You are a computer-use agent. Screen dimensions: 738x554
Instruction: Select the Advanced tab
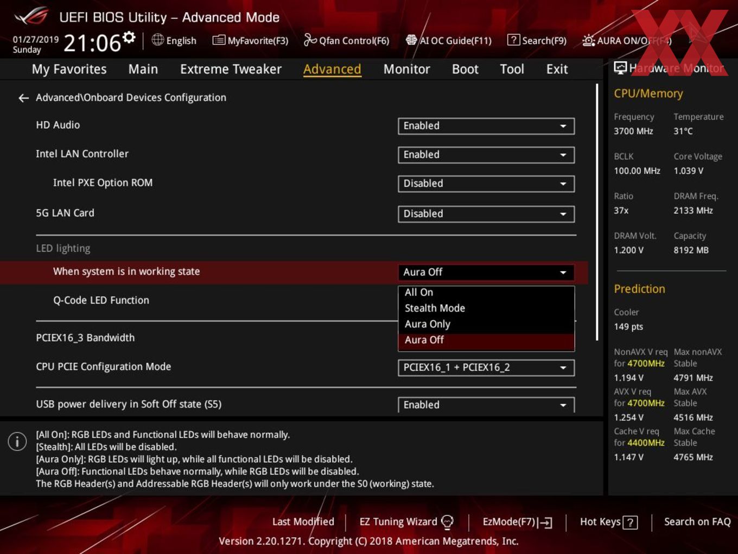click(x=332, y=69)
